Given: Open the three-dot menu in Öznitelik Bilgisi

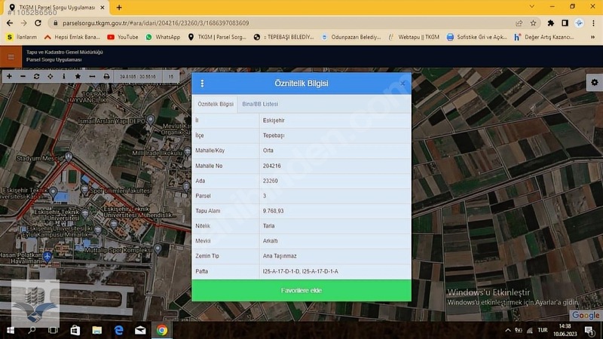Looking at the screenshot, I should (202, 84).
